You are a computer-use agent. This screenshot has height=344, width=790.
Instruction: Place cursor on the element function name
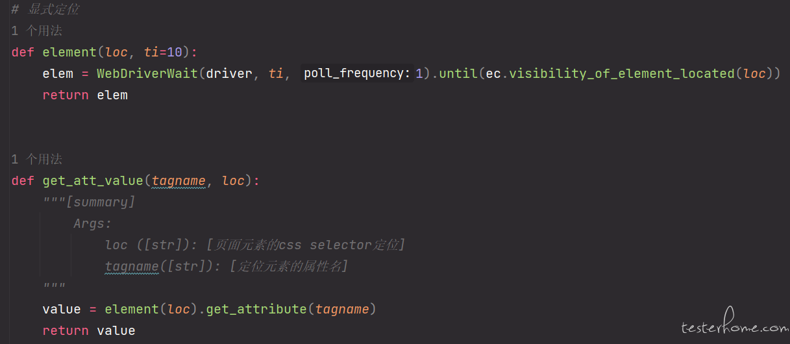(69, 52)
